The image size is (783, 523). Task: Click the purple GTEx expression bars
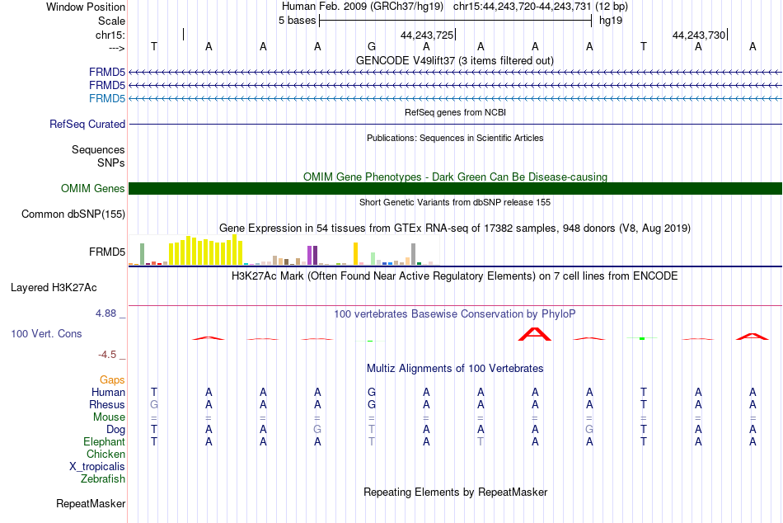312,255
